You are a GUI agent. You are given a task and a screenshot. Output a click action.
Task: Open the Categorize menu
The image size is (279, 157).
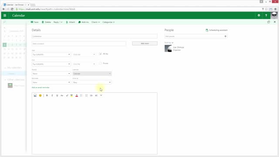click(x=109, y=22)
